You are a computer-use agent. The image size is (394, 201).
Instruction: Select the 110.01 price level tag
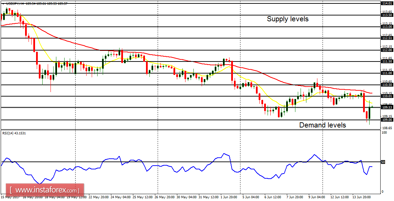point(387,96)
